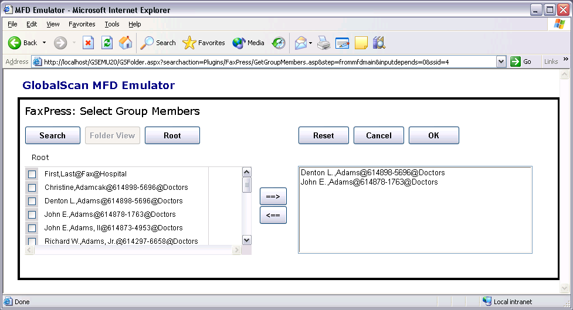Screen dimensions: 573x310
Task: Click the member list horizontal scroll right arrow
Action: 236,250
